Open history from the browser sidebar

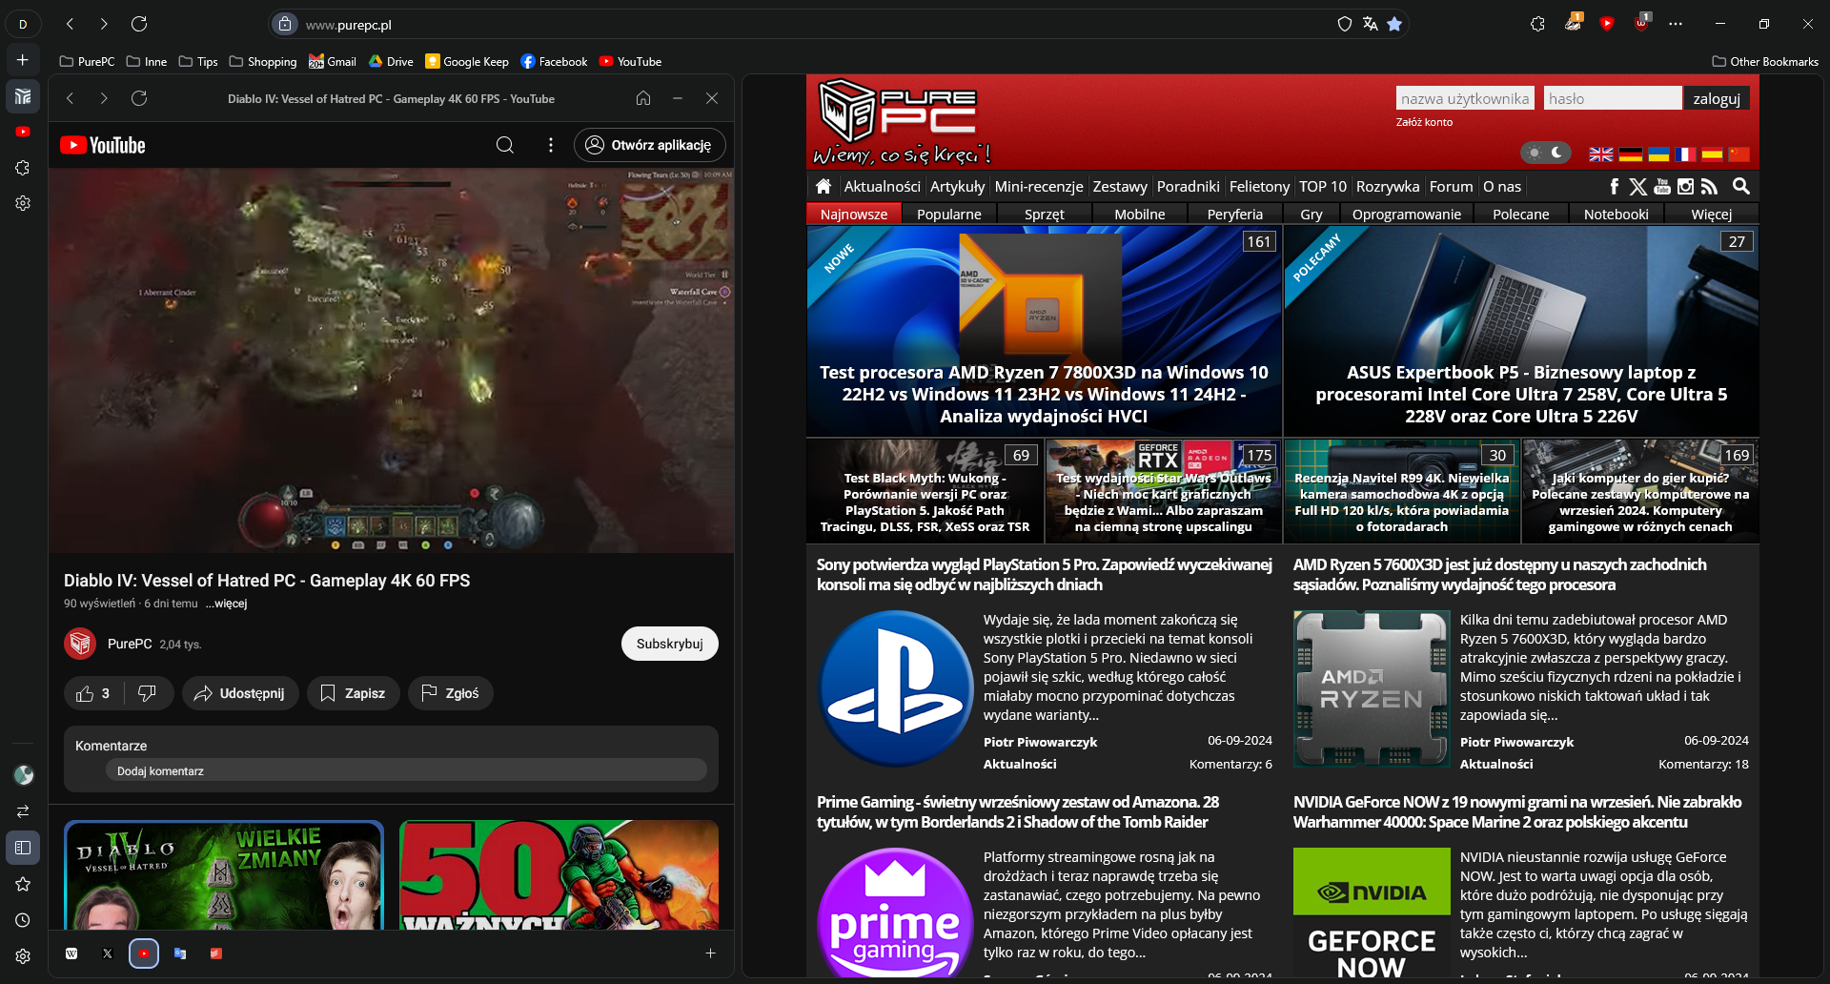click(23, 920)
